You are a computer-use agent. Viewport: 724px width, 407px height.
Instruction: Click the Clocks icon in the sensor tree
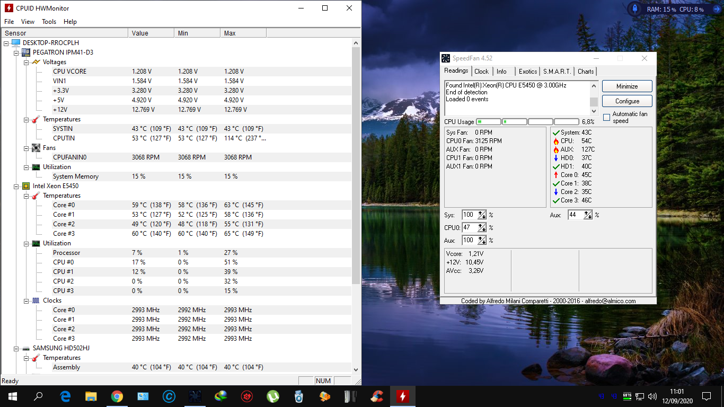(x=36, y=300)
